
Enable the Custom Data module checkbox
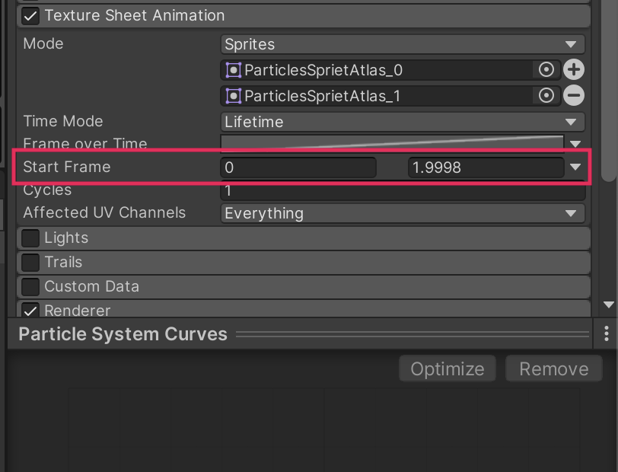30,286
